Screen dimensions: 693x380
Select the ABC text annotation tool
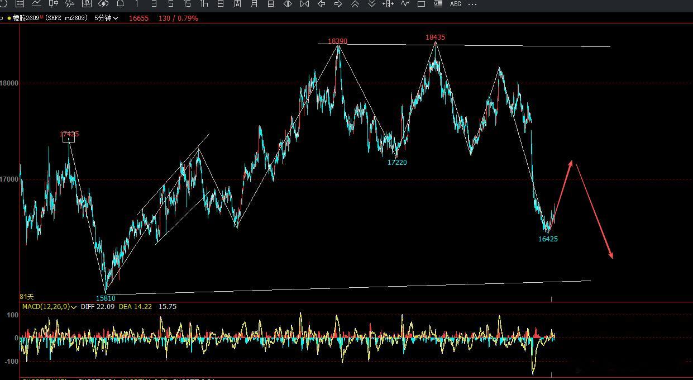click(456, 4)
